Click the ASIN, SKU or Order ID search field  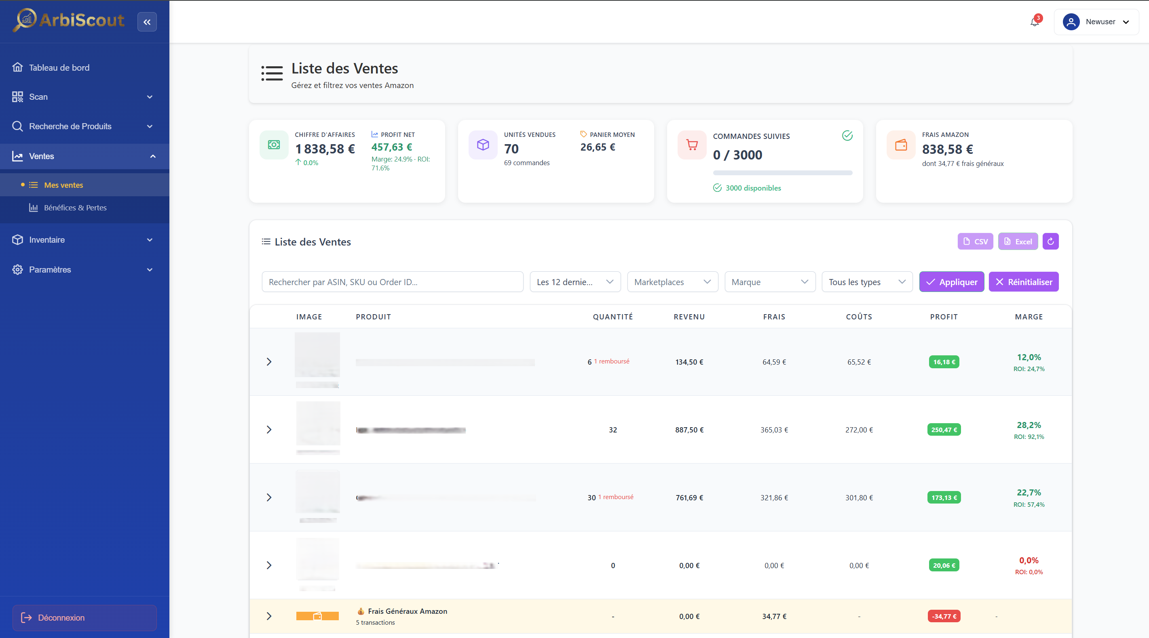click(392, 282)
